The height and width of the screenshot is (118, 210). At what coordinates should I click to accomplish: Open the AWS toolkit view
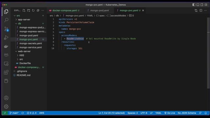pos(6,55)
